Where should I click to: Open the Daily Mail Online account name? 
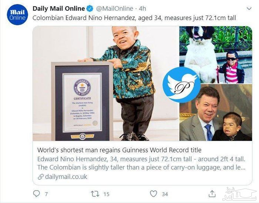[x=58, y=8]
